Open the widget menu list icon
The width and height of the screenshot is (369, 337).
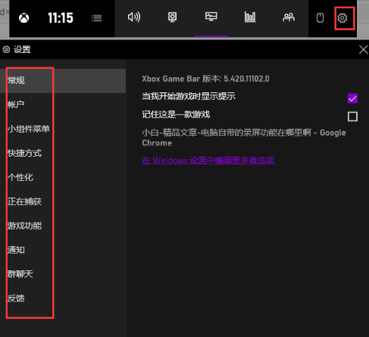[x=96, y=18]
